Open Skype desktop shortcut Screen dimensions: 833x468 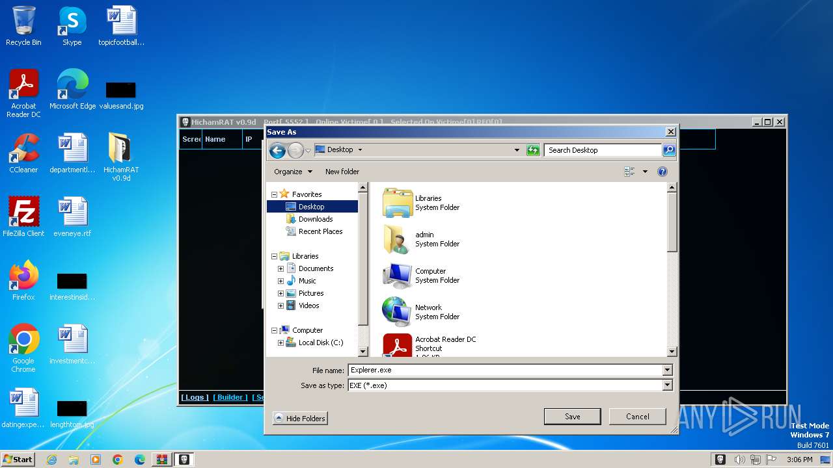[72, 26]
